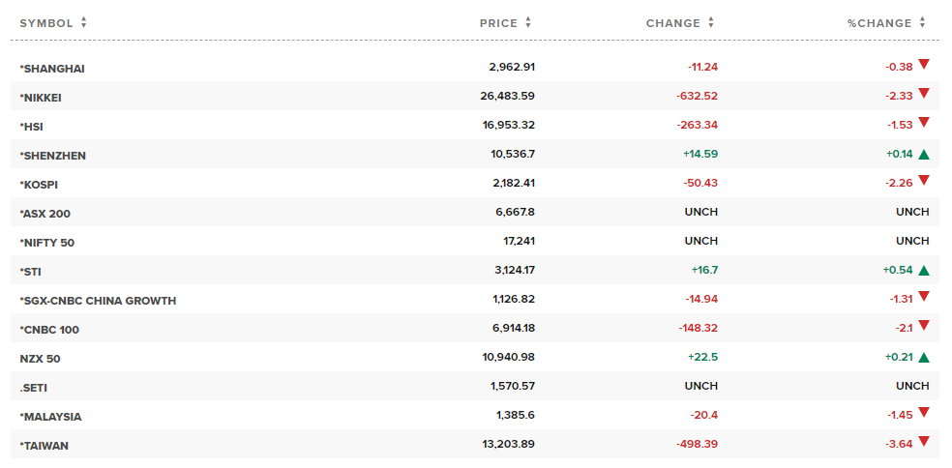Viewport: 952px width, 468px height.
Task: Open the *HSI index link
Action: pos(31,127)
